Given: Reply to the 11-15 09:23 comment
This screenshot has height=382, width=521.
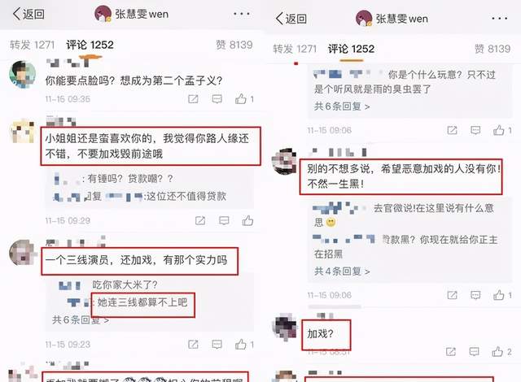Looking at the screenshot, I should [x=217, y=345].
